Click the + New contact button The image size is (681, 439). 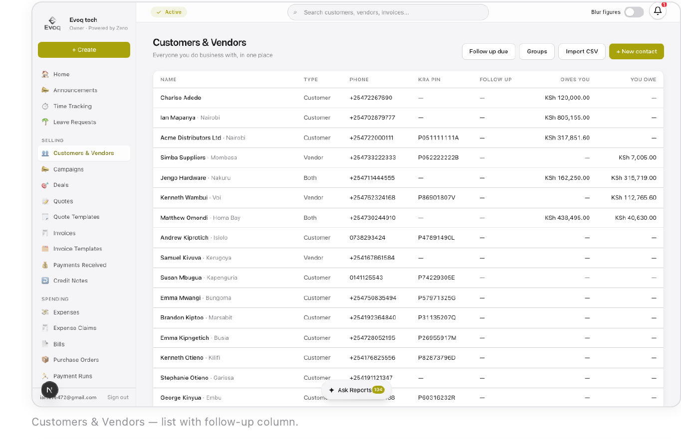tap(636, 51)
